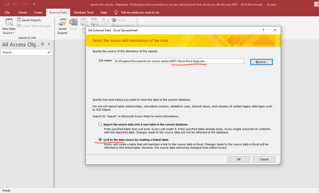Click the Redo arrow icon
The height and width of the screenshot is (193, 319).
tap(24, 4)
